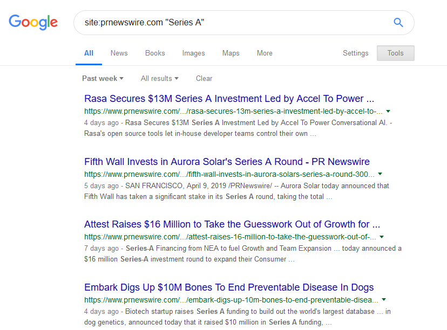Viewport: 447px width, 330px height.
Task: Switch to the Books tab
Action: point(155,53)
